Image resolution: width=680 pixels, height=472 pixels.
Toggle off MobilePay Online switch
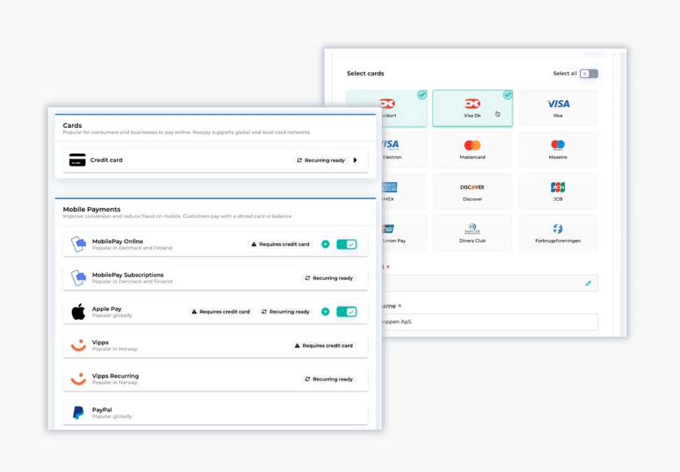point(347,244)
